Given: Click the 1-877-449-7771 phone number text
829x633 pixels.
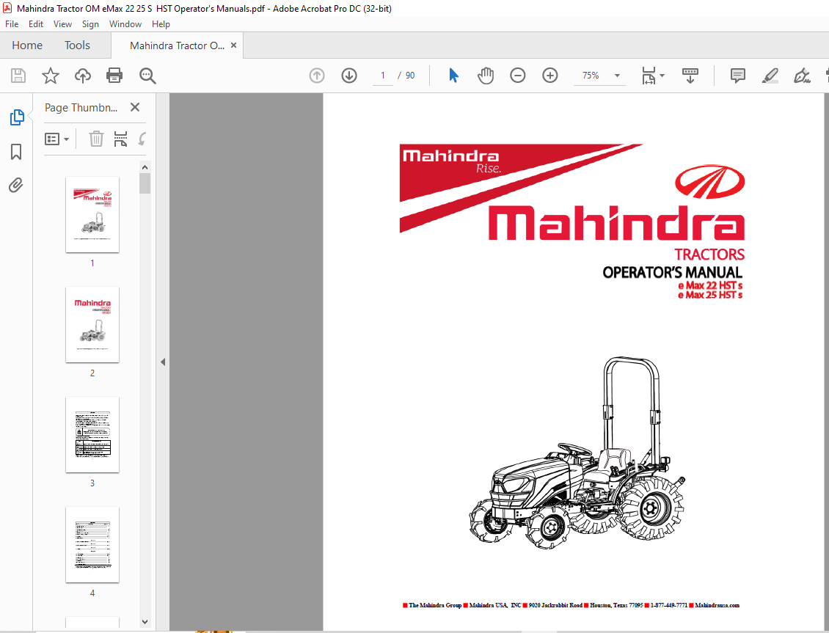Looking at the screenshot, I should tap(669, 605).
